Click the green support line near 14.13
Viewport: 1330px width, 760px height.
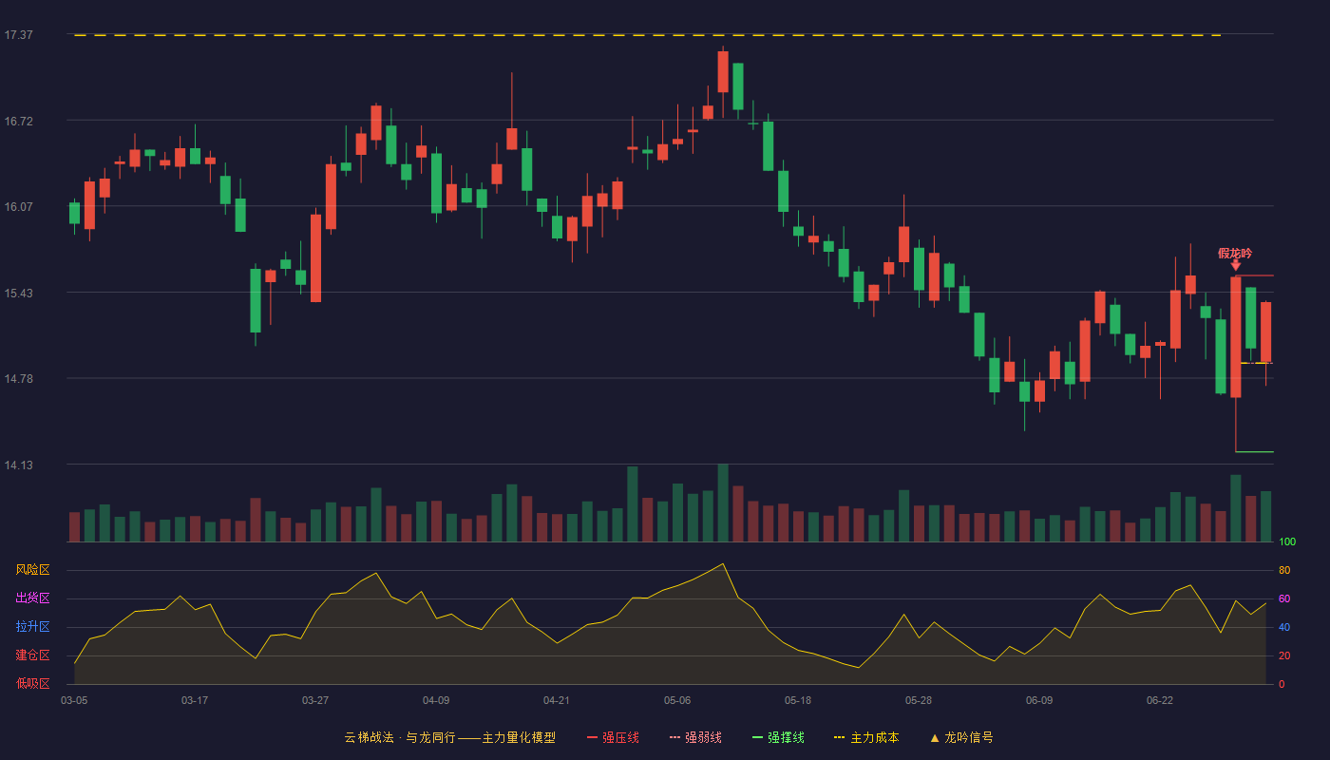coord(1255,452)
